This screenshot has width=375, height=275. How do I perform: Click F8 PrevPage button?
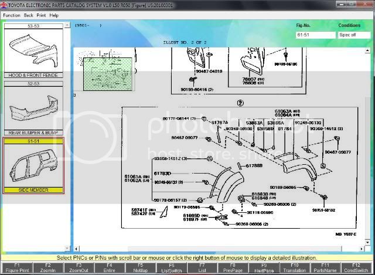click(233, 268)
